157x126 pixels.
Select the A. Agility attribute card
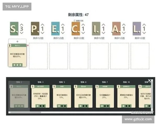[x=116, y=29]
